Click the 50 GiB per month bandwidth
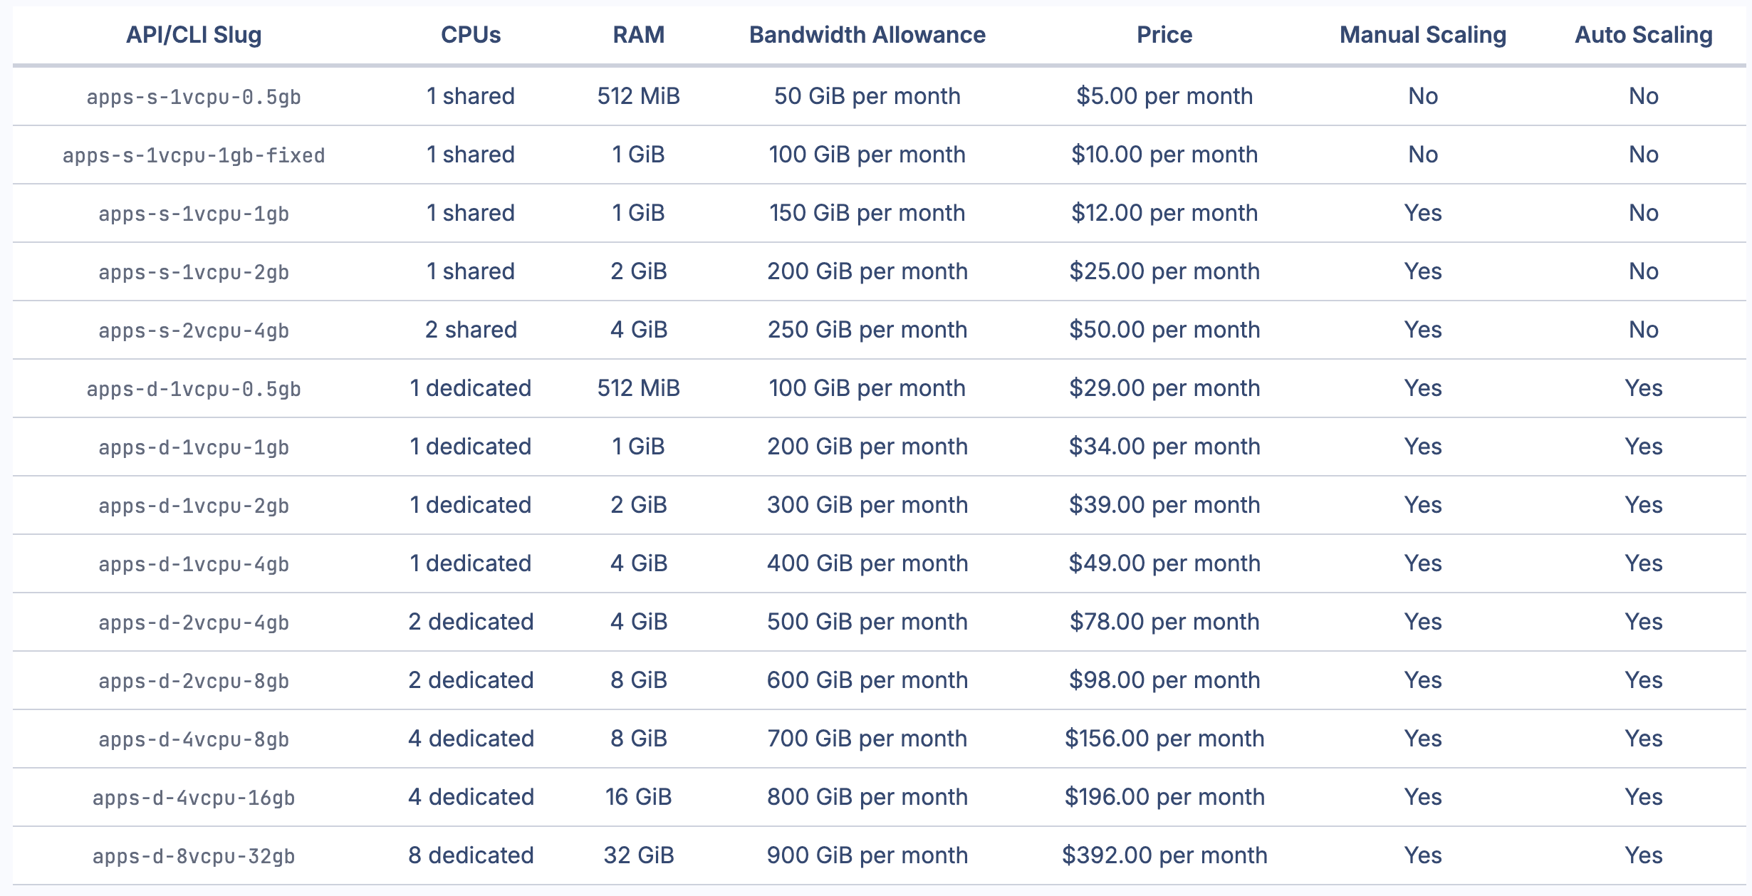This screenshot has height=896, width=1752. click(867, 96)
